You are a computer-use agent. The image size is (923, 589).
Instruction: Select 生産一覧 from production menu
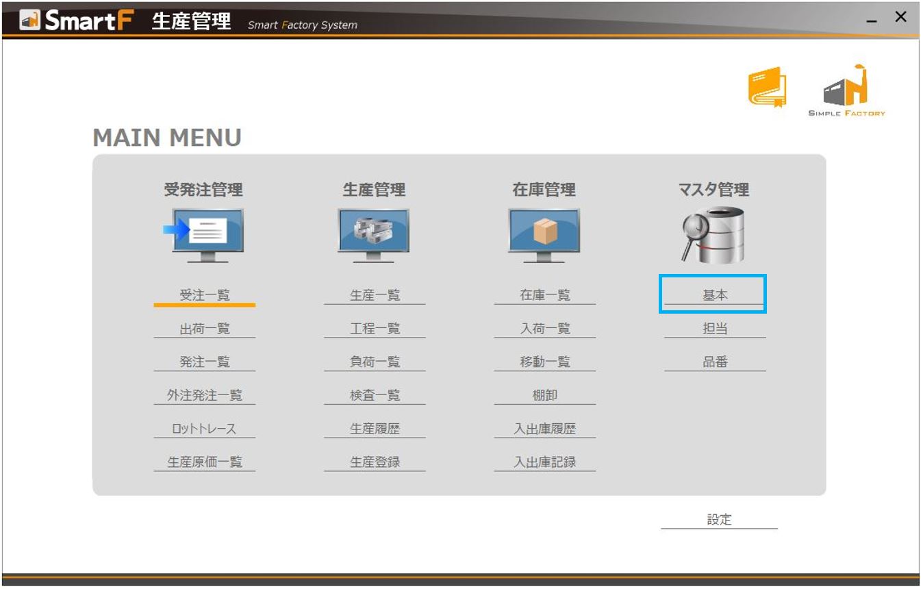375,295
